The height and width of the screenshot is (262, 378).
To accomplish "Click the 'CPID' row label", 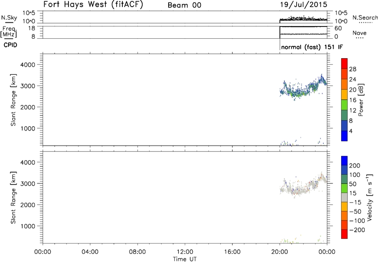I will point(10,45).
